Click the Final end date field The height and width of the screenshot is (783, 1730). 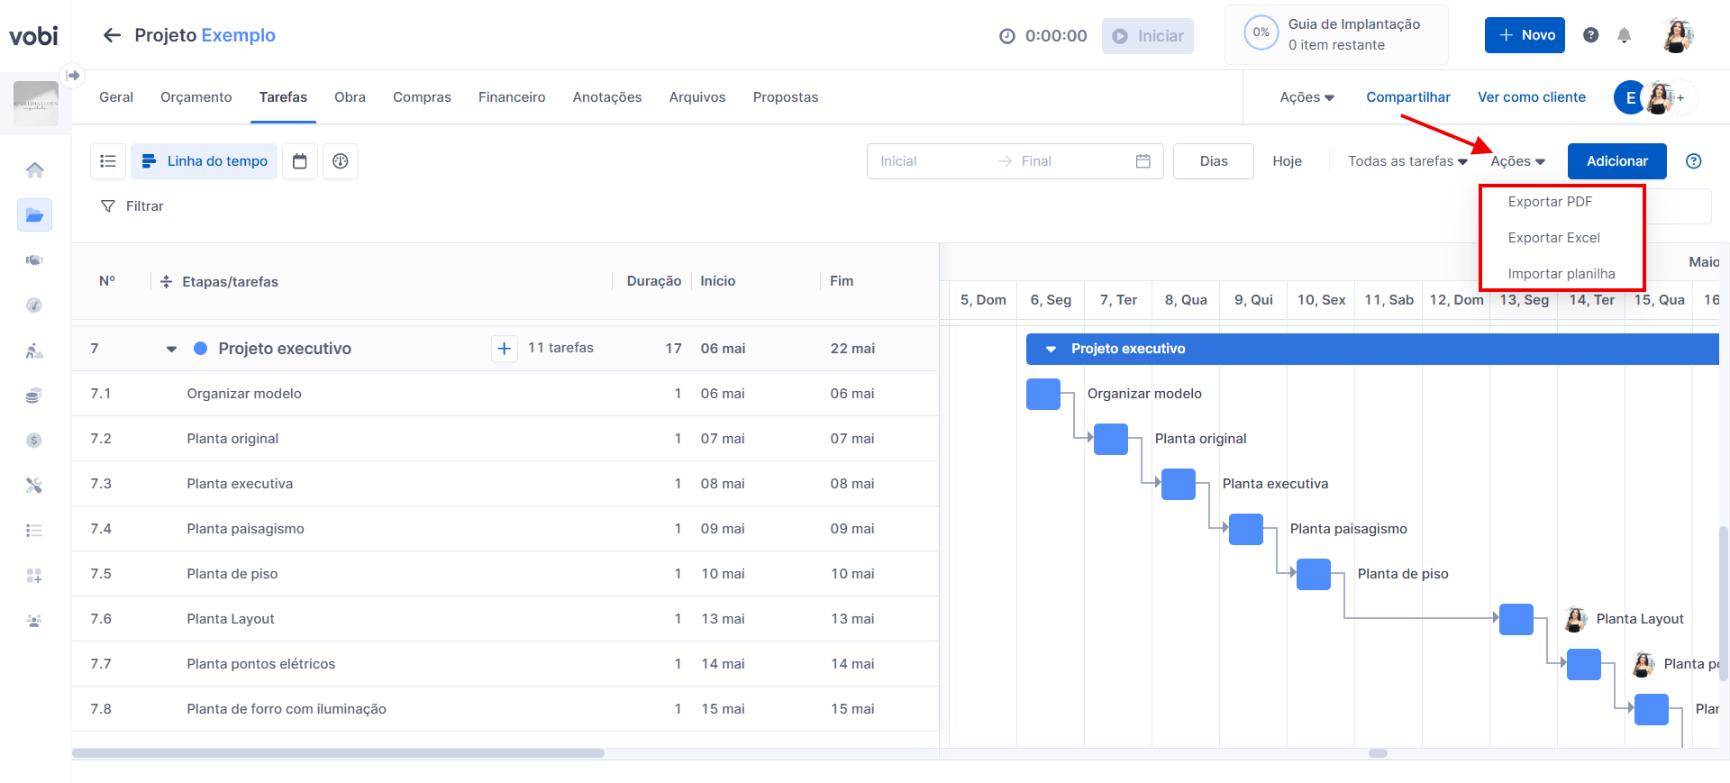(1072, 161)
